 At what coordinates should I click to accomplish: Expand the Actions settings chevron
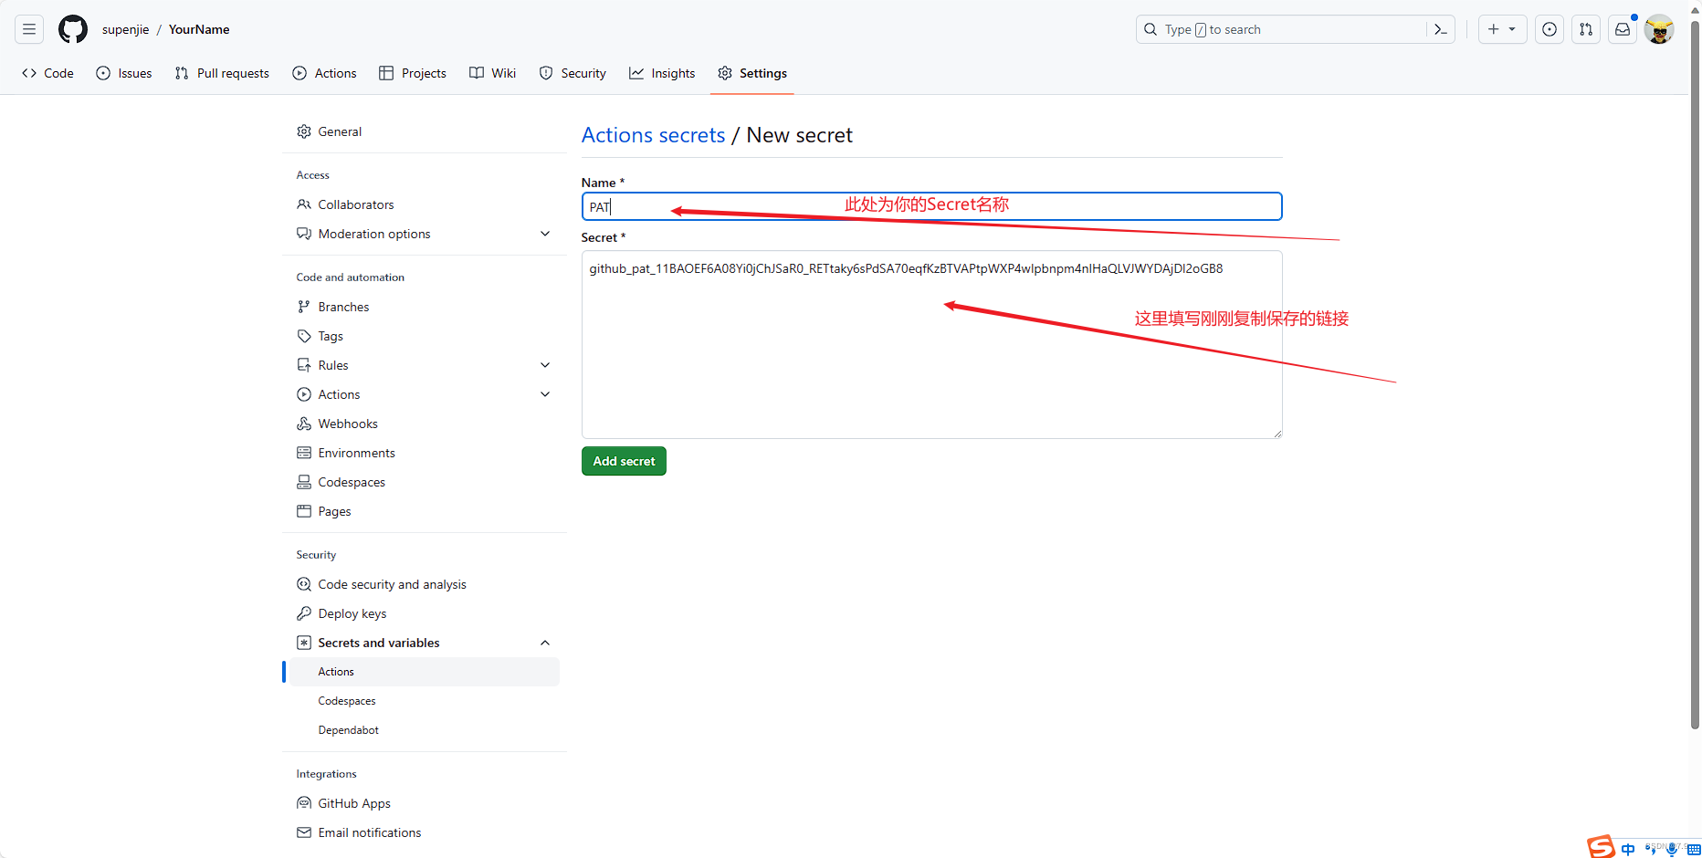pos(545,394)
